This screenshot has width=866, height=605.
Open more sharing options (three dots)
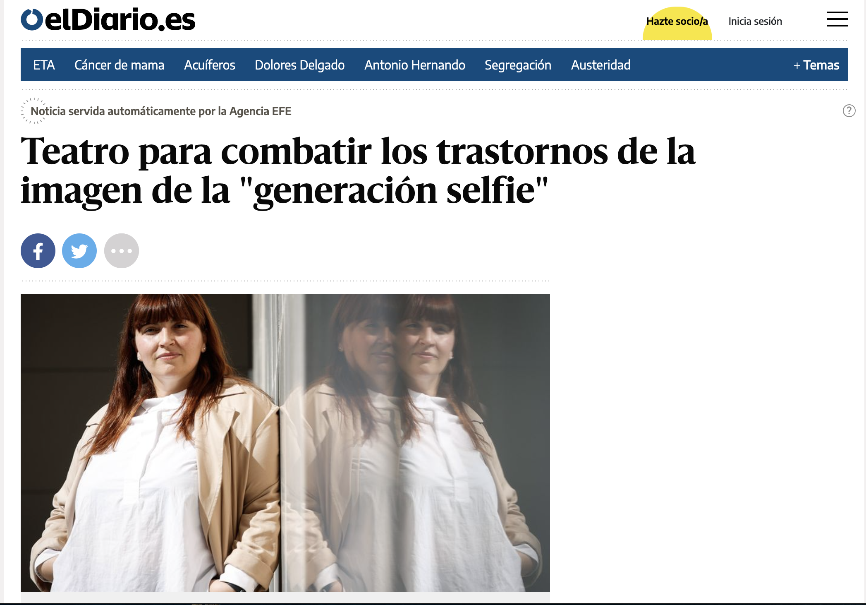pos(122,251)
